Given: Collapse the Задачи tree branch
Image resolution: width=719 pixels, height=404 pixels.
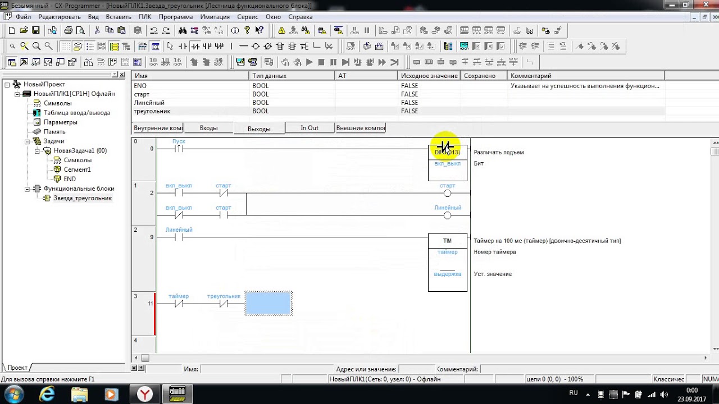Looking at the screenshot, I should click(x=26, y=141).
